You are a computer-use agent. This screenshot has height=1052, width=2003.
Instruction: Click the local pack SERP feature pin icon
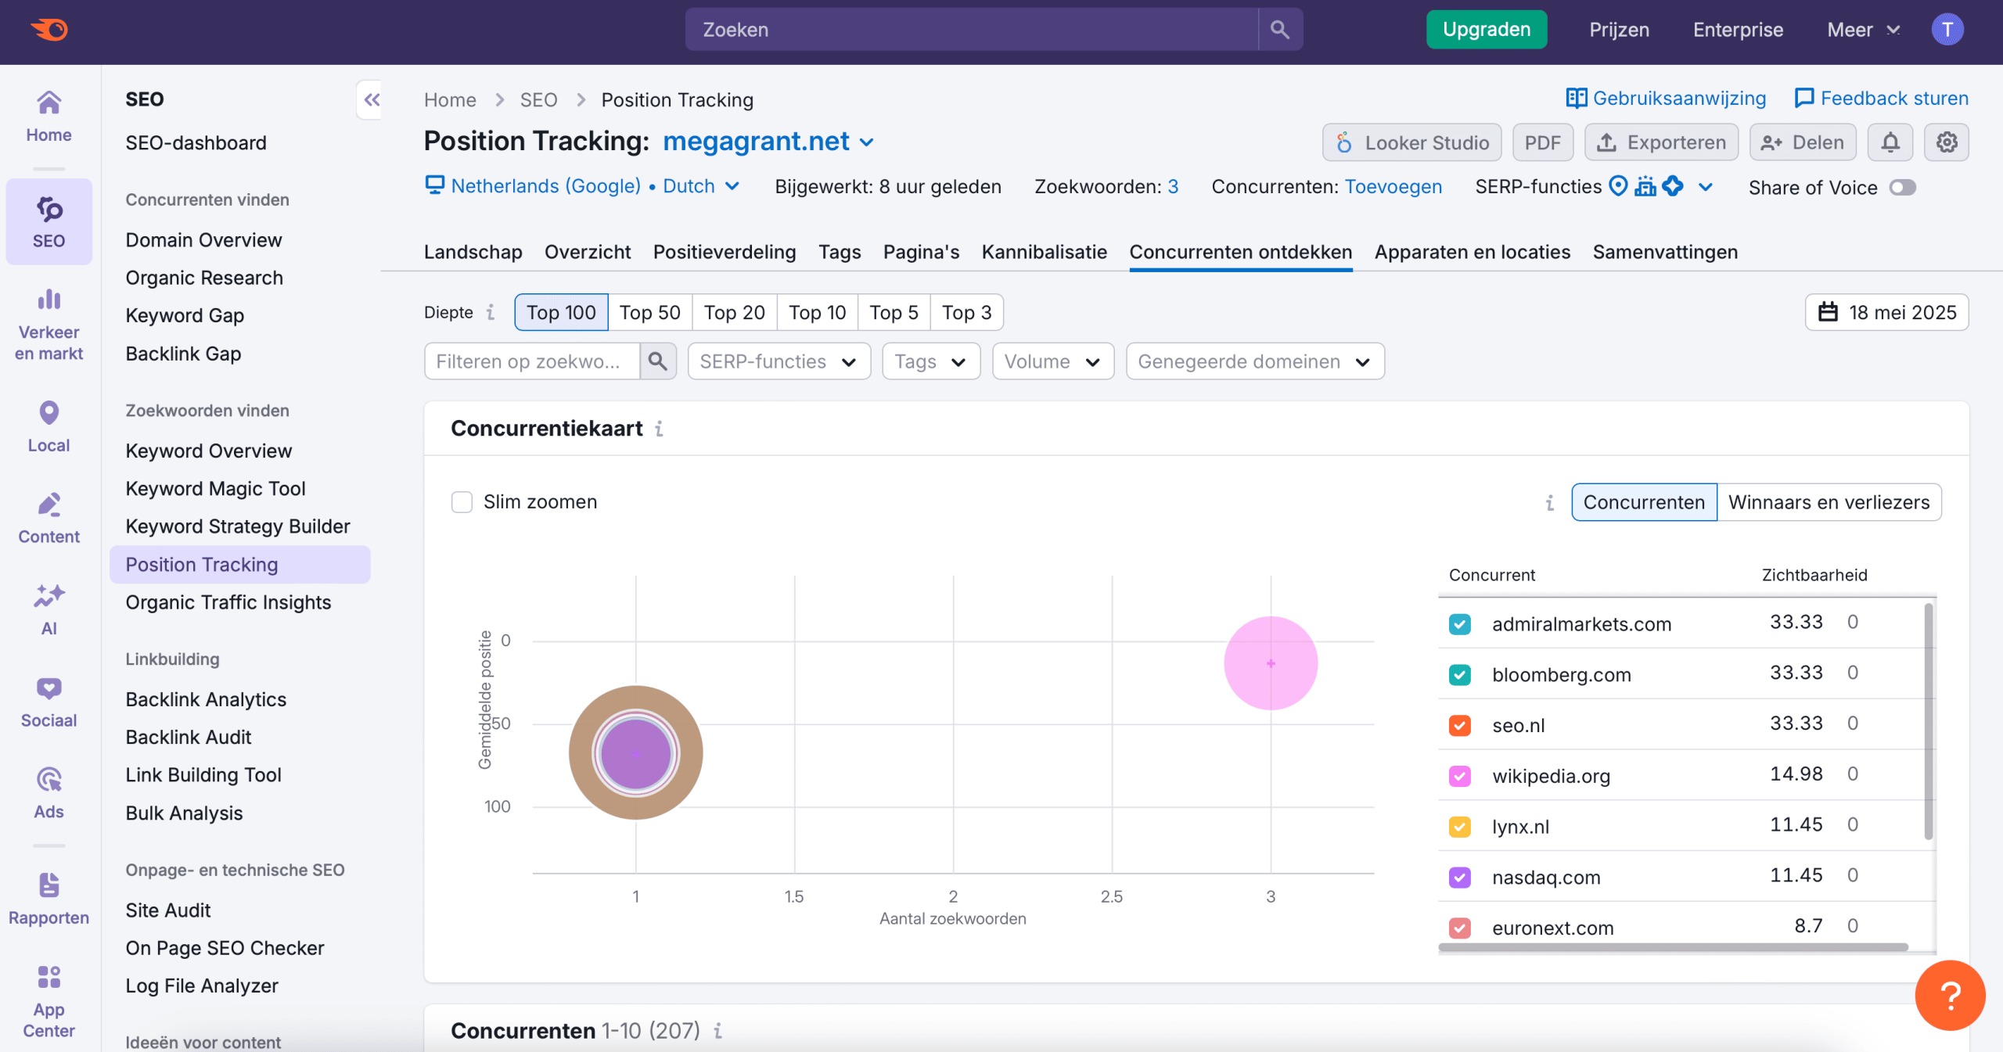coord(1618,186)
